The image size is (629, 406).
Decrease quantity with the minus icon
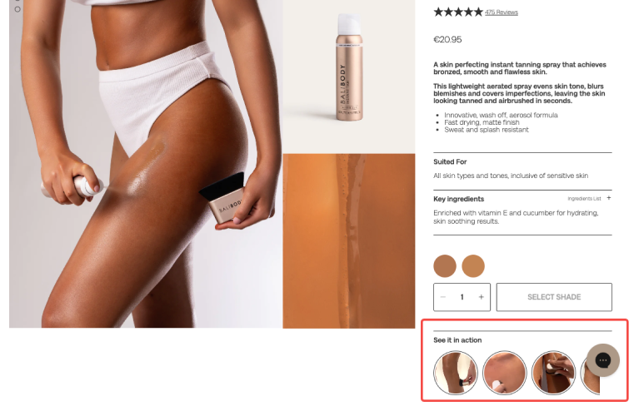(443, 297)
